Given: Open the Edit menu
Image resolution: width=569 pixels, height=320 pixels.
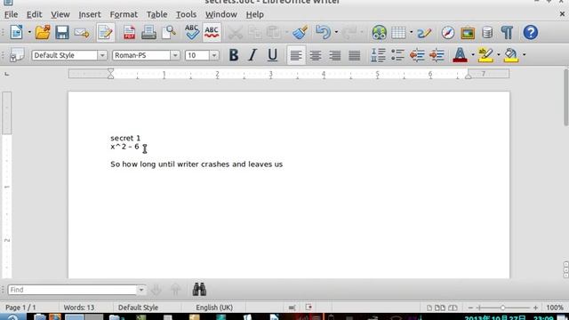Looking at the screenshot, I should click(34, 14).
